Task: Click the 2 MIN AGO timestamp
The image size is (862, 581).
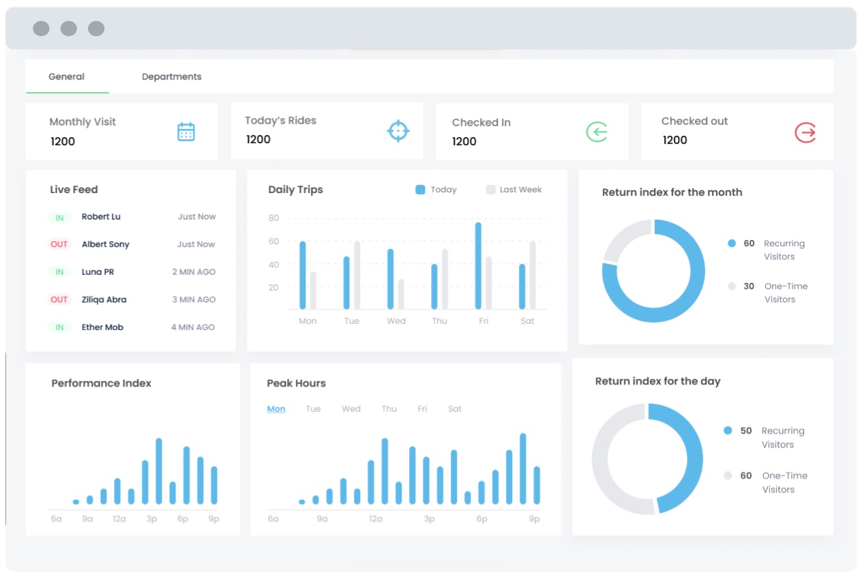Action: (x=194, y=272)
